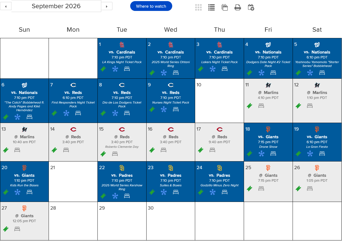Click Nationals logo on September 4
Image resolution: width=342 pixels, height=241 pixels.
pos(268,45)
